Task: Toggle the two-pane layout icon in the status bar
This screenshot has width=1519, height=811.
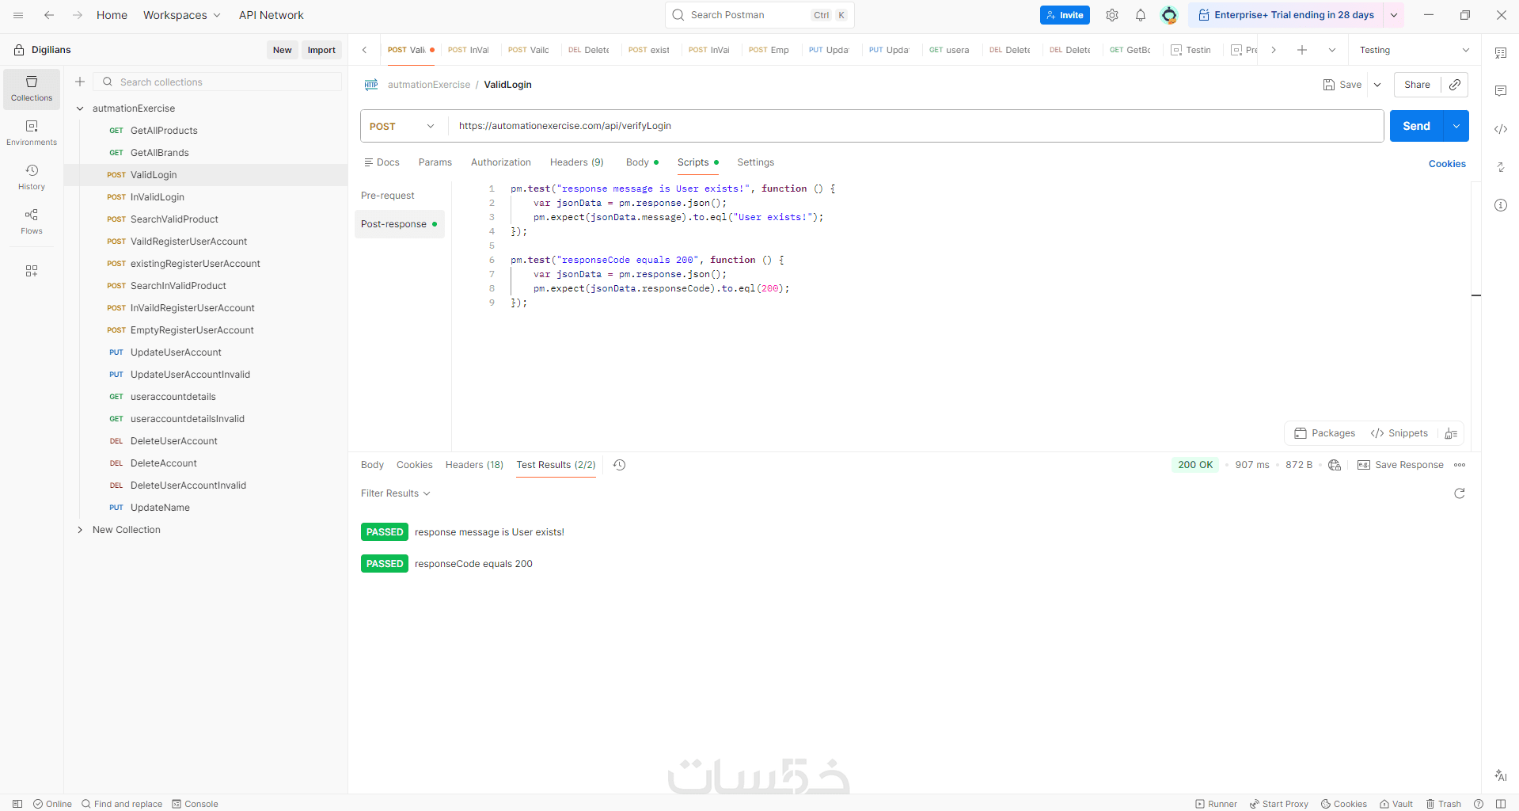Action: click(x=1501, y=804)
